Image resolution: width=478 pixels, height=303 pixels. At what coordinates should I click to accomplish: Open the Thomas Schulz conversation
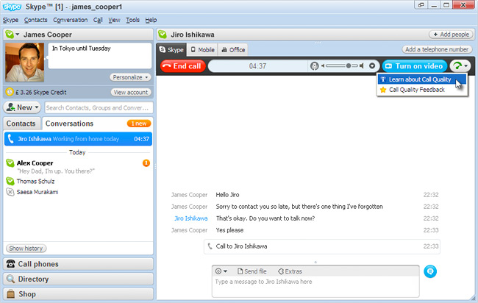[x=78, y=181]
